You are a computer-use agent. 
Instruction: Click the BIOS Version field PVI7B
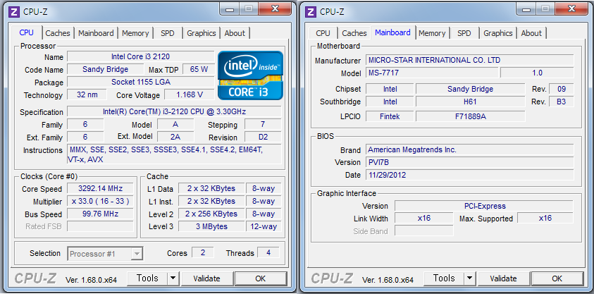469,162
